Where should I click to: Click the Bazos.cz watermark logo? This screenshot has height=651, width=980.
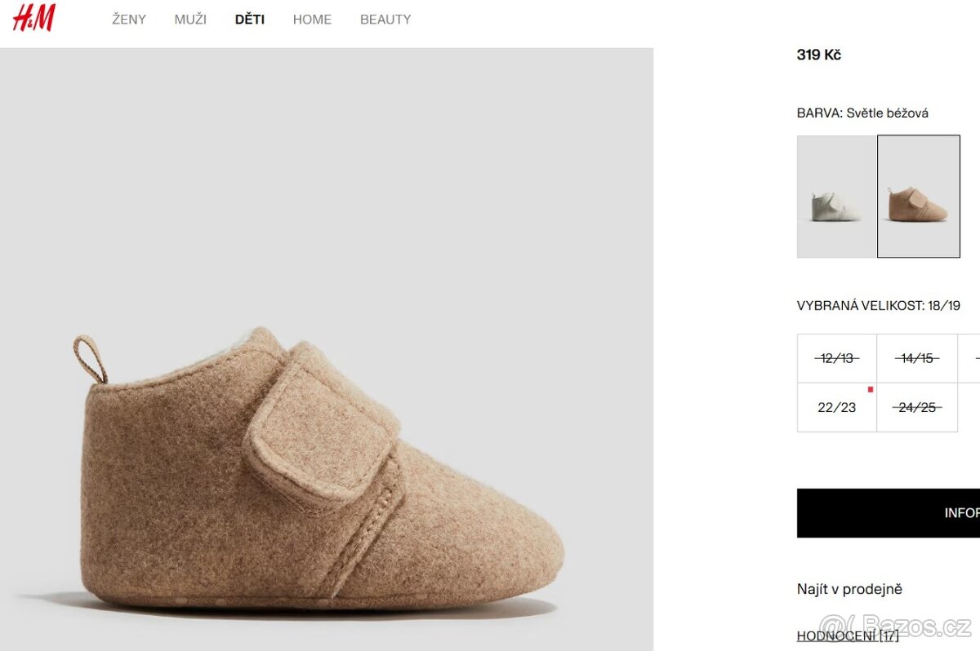coord(895,627)
